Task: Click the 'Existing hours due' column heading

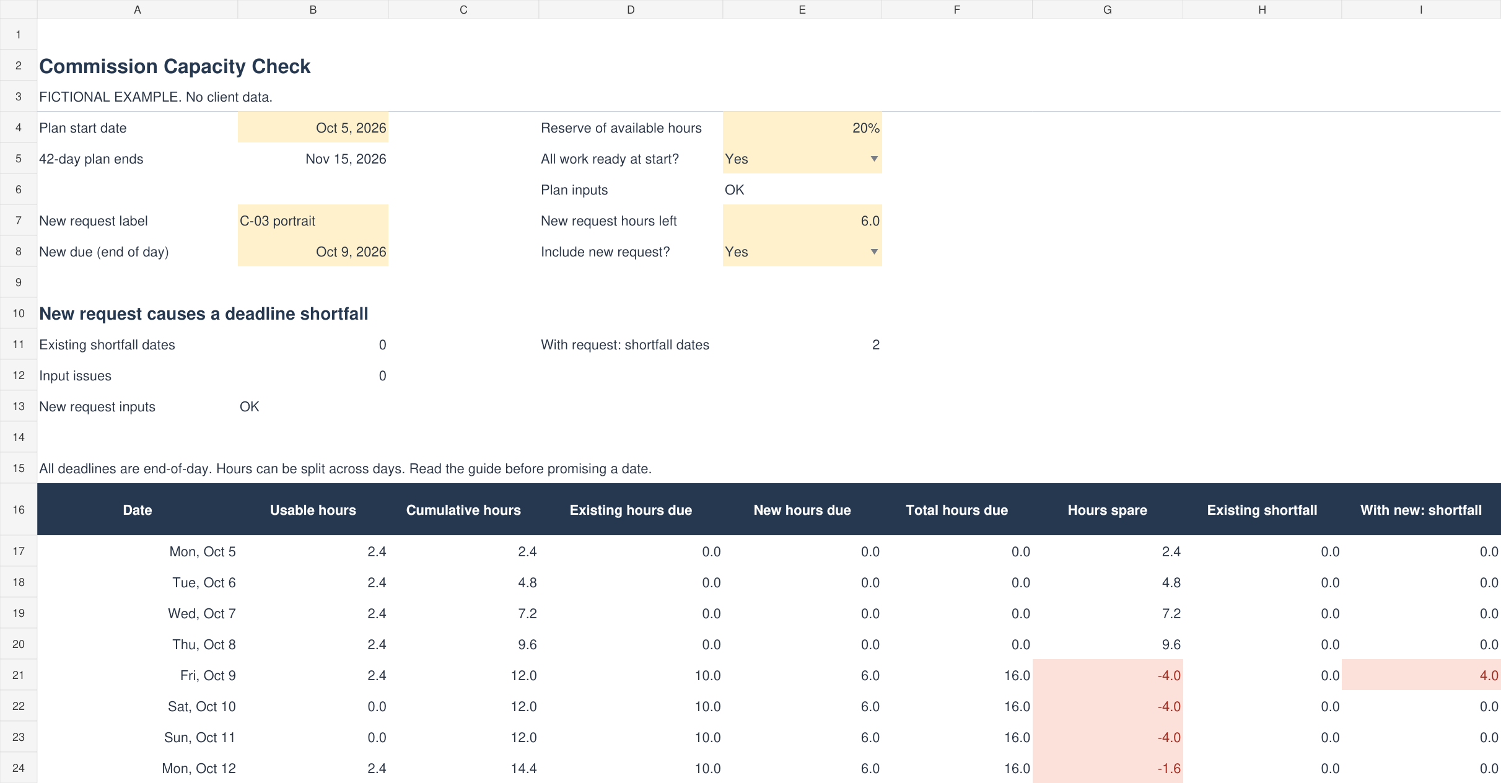Action: (x=631, y=510)
